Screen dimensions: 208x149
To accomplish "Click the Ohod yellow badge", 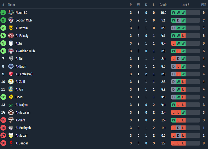I will click(11, 97).
